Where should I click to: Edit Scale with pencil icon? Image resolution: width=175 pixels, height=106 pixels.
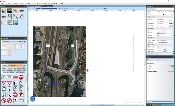[172, 12]
